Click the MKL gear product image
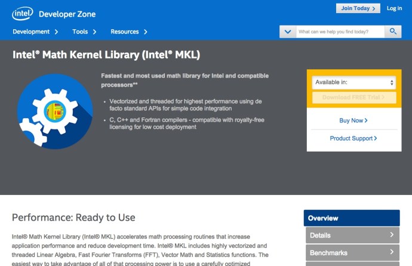 [x=55, y=112]
